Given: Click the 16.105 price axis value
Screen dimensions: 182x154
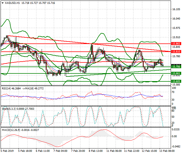Looking at the screenshot, I should (x=176, y=9).
